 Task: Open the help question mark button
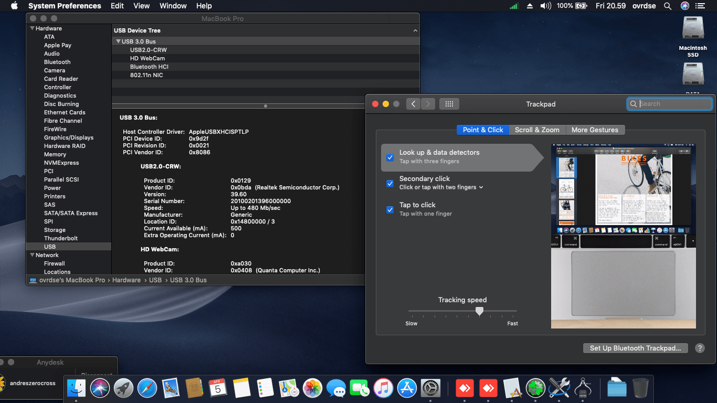tap(700, 348)
